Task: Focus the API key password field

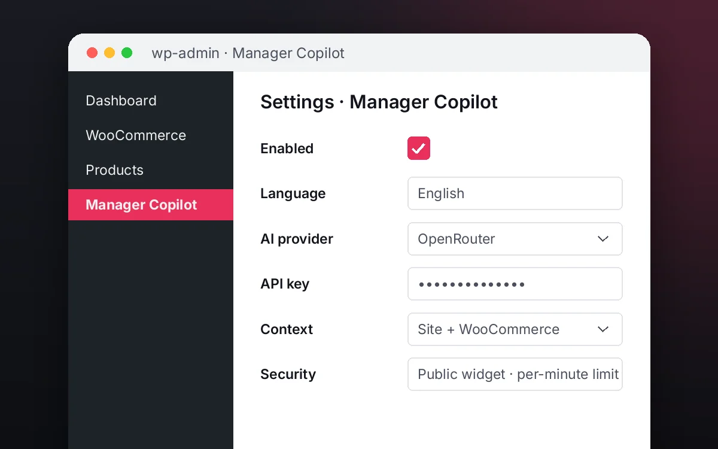Action: tap(515, 284)
